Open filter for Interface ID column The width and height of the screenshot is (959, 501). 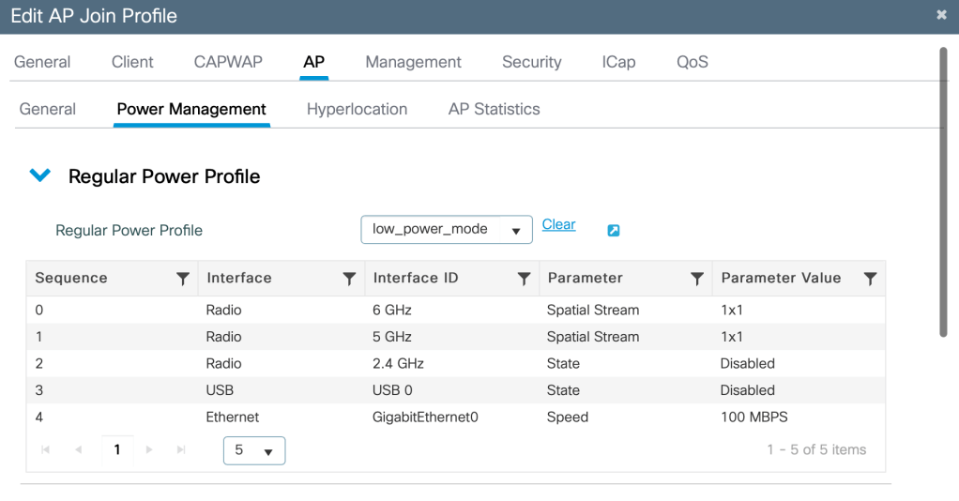[525, 279]
